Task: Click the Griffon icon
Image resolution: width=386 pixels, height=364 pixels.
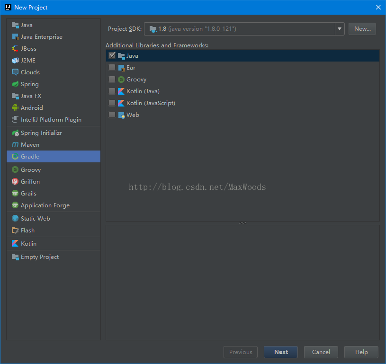Action: coord(15,181)
